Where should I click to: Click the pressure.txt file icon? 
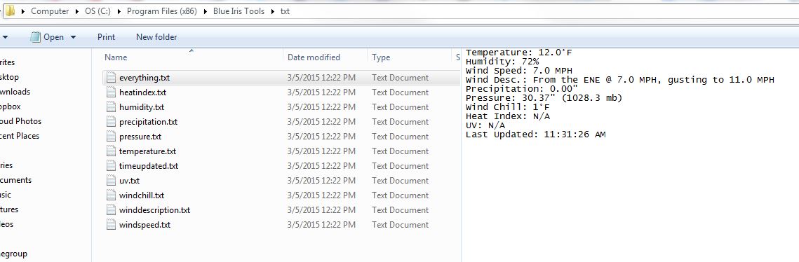pos(111,137)
